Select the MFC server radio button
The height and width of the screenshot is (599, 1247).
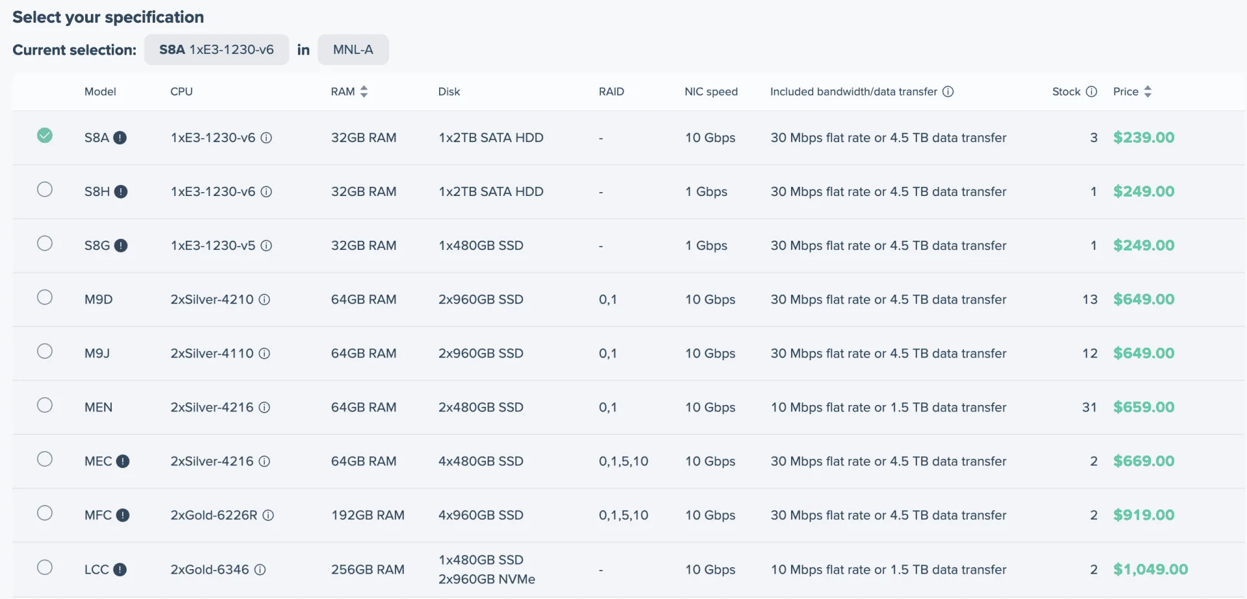45,513
